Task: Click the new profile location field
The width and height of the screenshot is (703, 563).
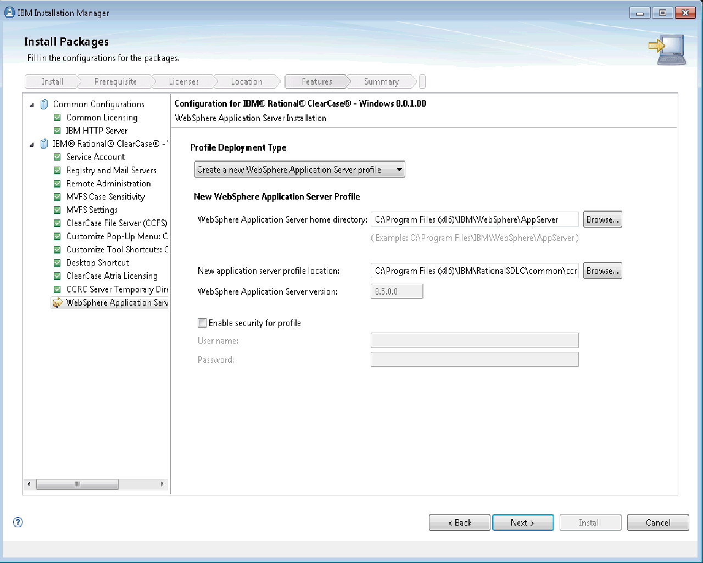Action: [475, 271]
